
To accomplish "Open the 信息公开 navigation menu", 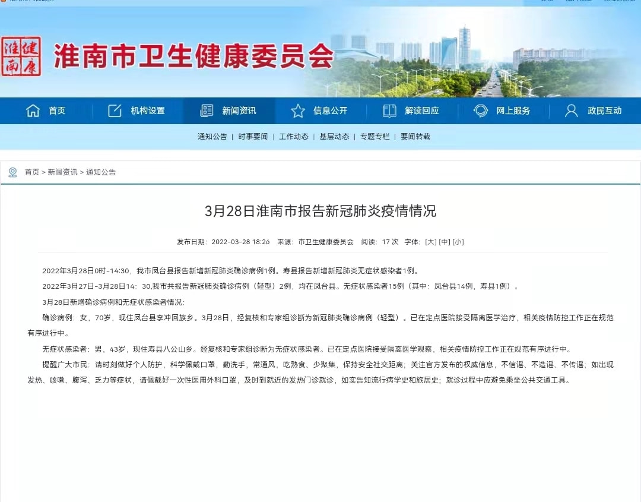I will tap(331, 110).
